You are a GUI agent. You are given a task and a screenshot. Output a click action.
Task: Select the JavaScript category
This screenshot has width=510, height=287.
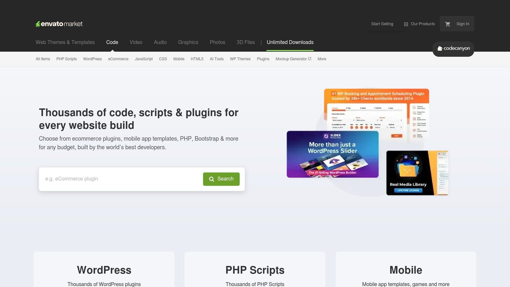click(x=143, y=59)
